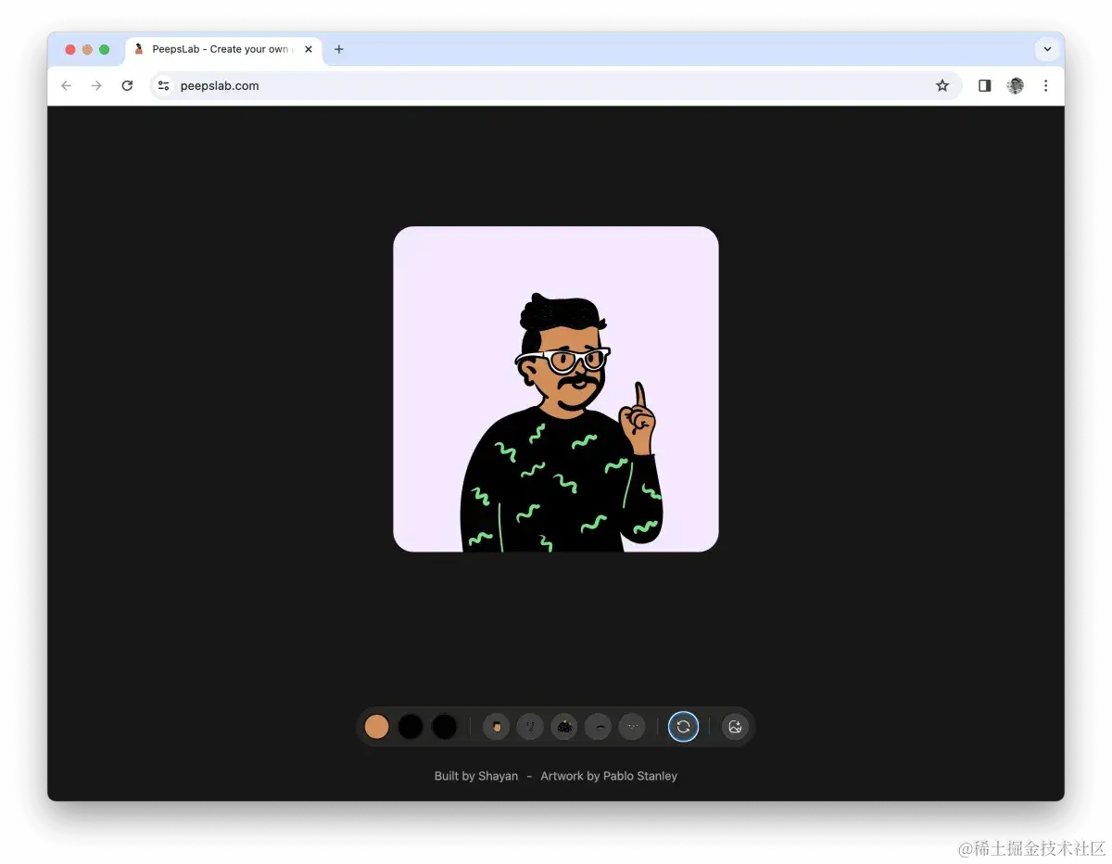Reload the peepslab.com page
The width and height of the screenshot is (1112, 864).
[x=127, y=85]
